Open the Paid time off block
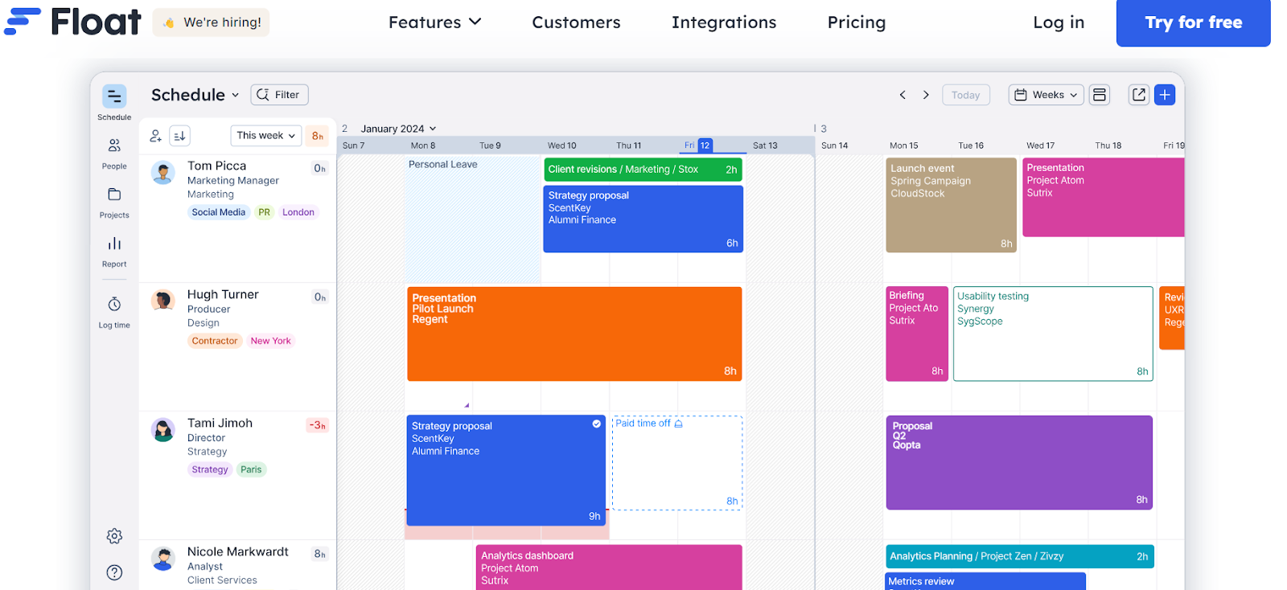The width and height of the screenshot is (1287, 590). (677, 463)
